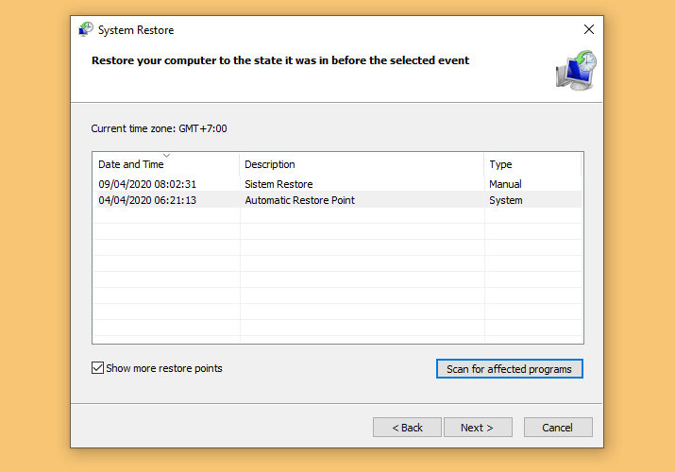
Task: Sort by the Description column header
Action: coord(269,164)
